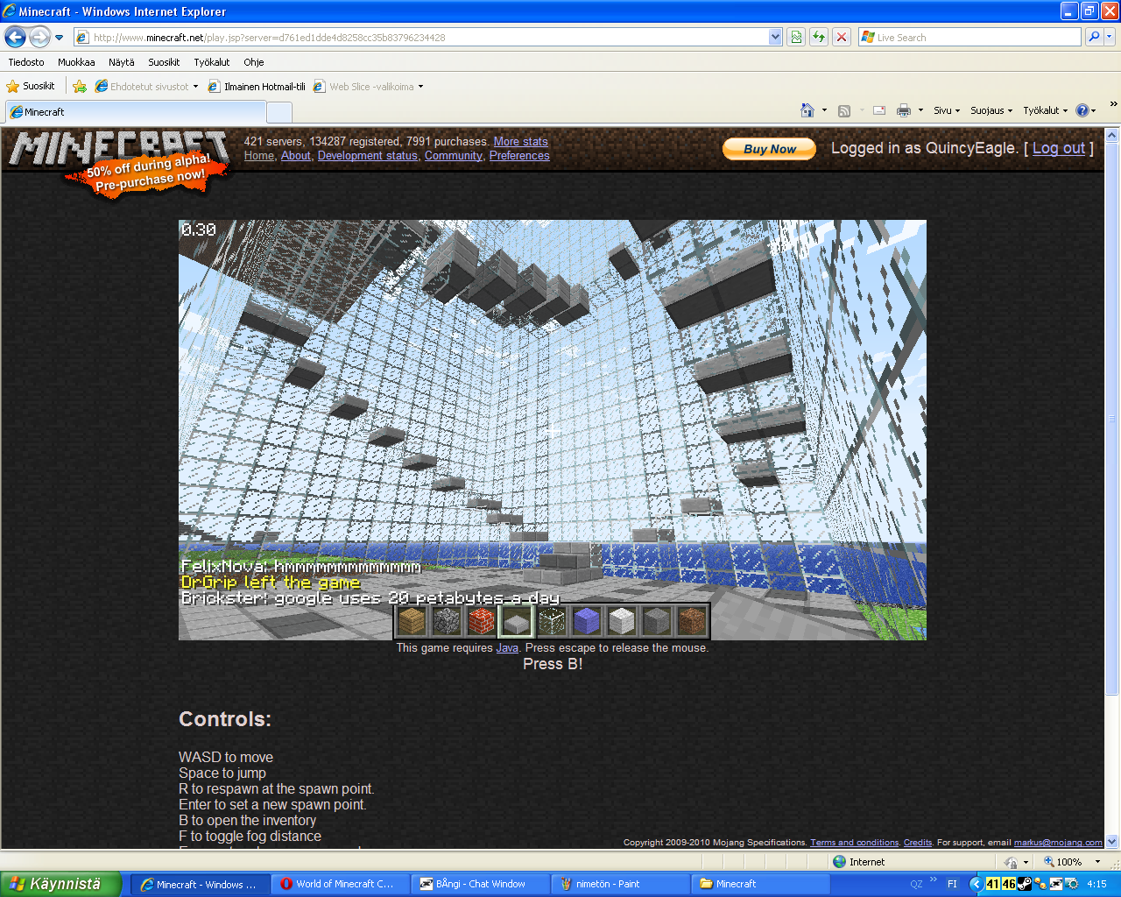Click the compatibility view icon

tap(796, 37)
